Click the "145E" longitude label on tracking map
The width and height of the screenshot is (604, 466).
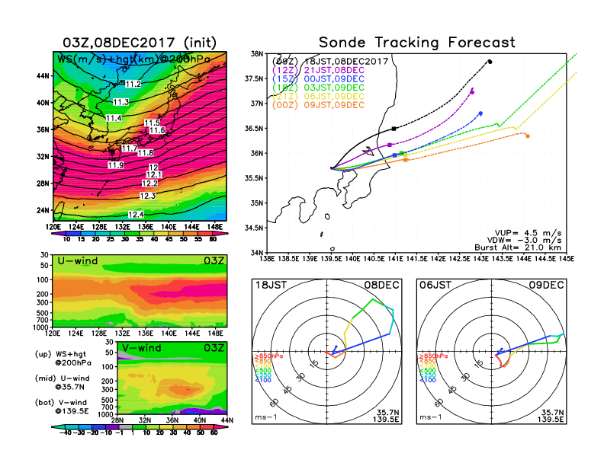(x=566, y=259)
